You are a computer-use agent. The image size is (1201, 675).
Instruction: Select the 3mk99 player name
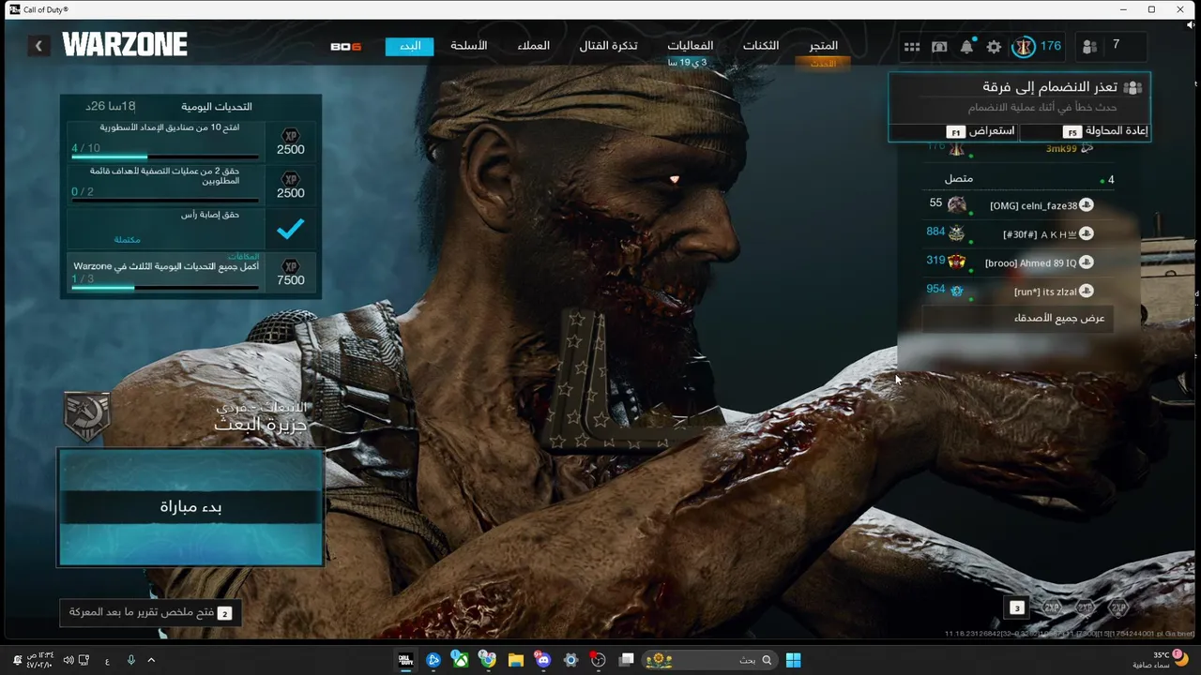(x=1061, y=148)
